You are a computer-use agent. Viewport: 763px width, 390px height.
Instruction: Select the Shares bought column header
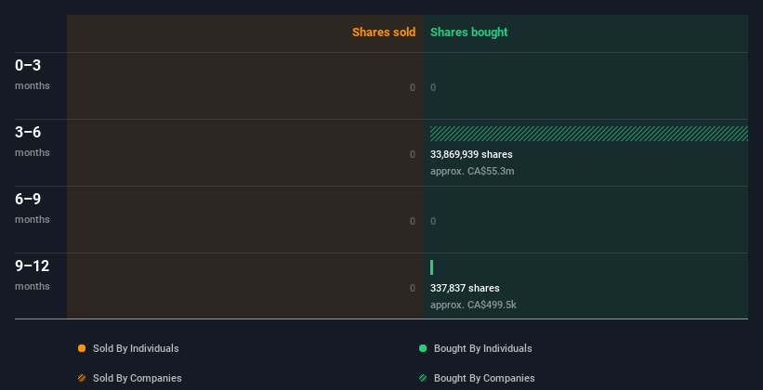click(468, 32)
